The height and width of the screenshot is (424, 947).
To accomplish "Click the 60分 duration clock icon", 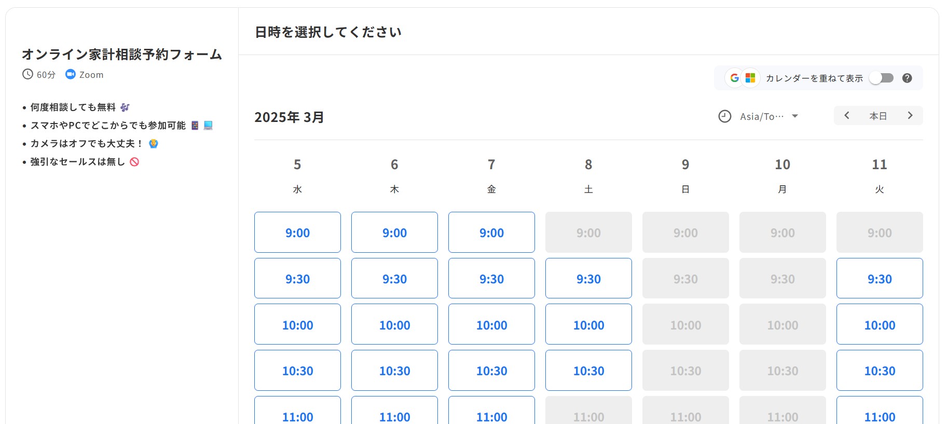I will (x=28, y=74).
